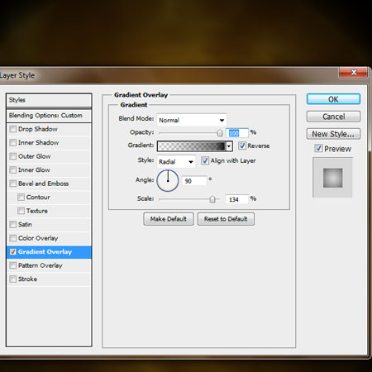Screen dimensions: 372x372
Task: Toggle the Preview checkbox
Action: [318, 148]
